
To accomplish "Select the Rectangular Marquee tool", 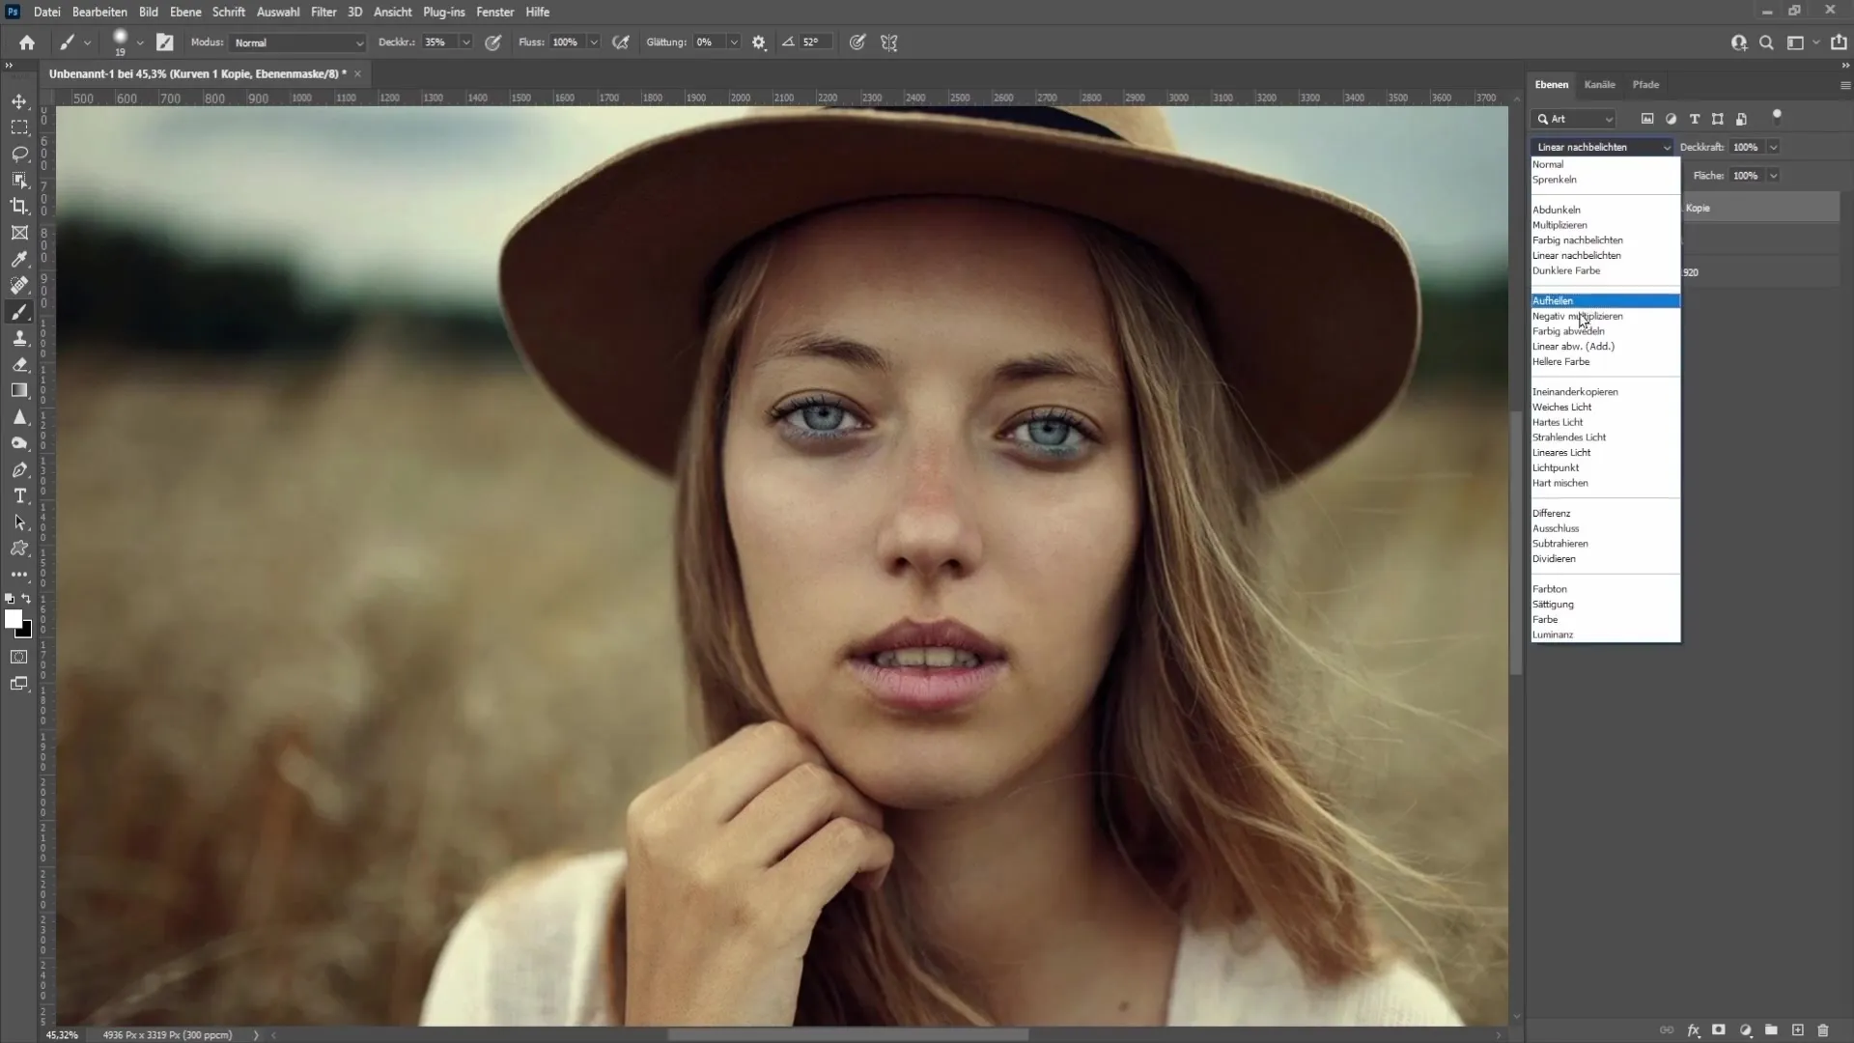I will (19, 127).
